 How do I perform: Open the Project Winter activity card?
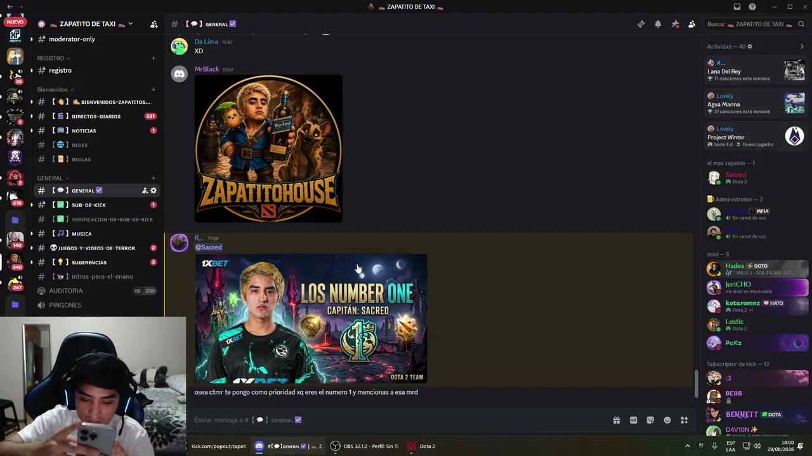[756, 137]
